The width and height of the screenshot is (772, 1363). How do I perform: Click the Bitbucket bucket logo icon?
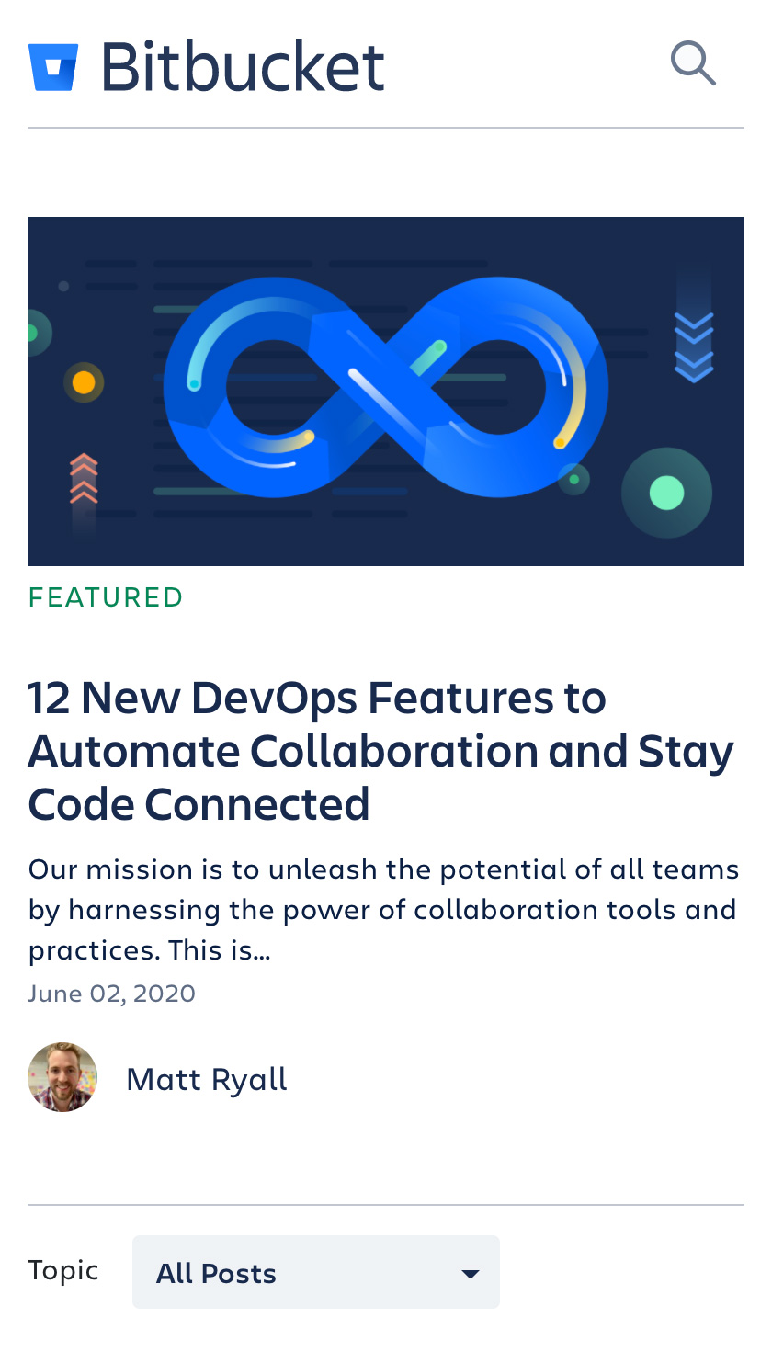[x=53, y=67]
